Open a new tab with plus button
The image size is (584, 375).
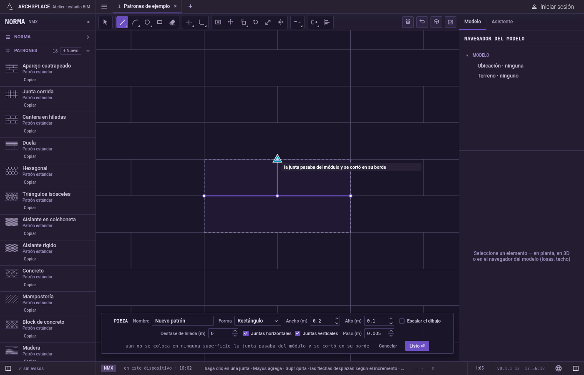tap(190, 6)
